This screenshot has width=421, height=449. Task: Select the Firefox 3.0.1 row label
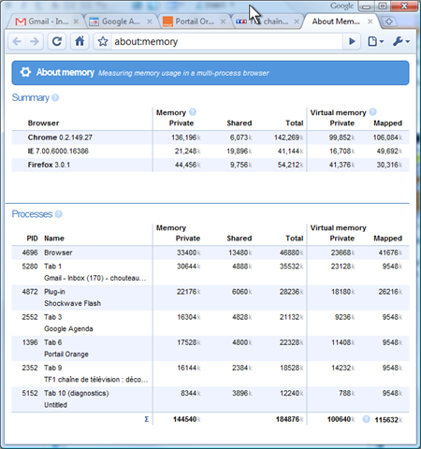coord(49,165)
